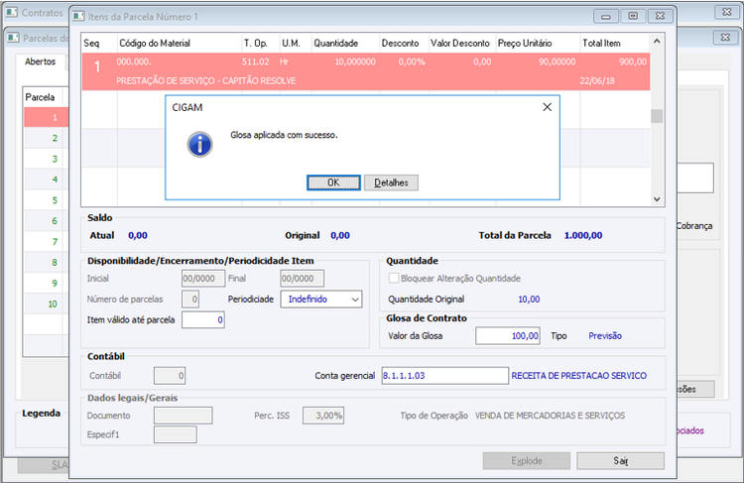Click OK in the CIGAM message dialog
The width and height of the screenshot is (744, 483).
coord(333,182)
